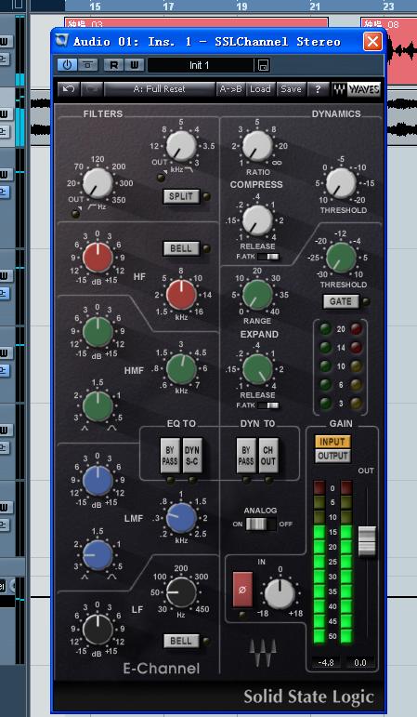Click the A->B copy button
The height and width of the screenshot is (717, 417).
tap(231, 88)
